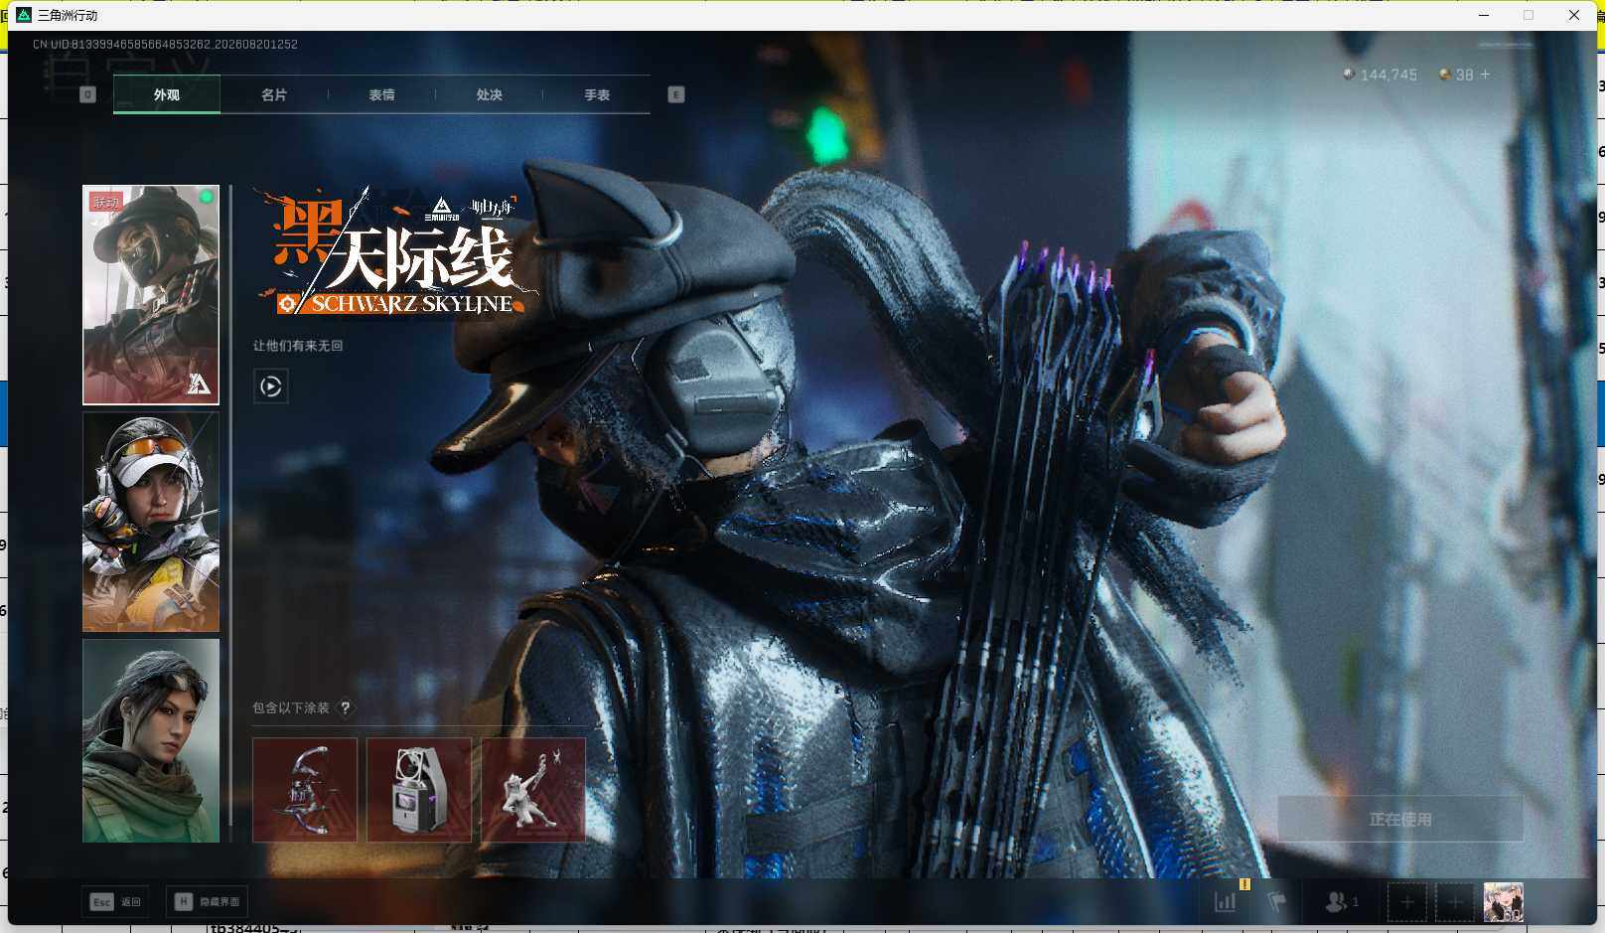
Task: Open the player avatar profile
Action: pyautogui.click(x=1504, y=902)
